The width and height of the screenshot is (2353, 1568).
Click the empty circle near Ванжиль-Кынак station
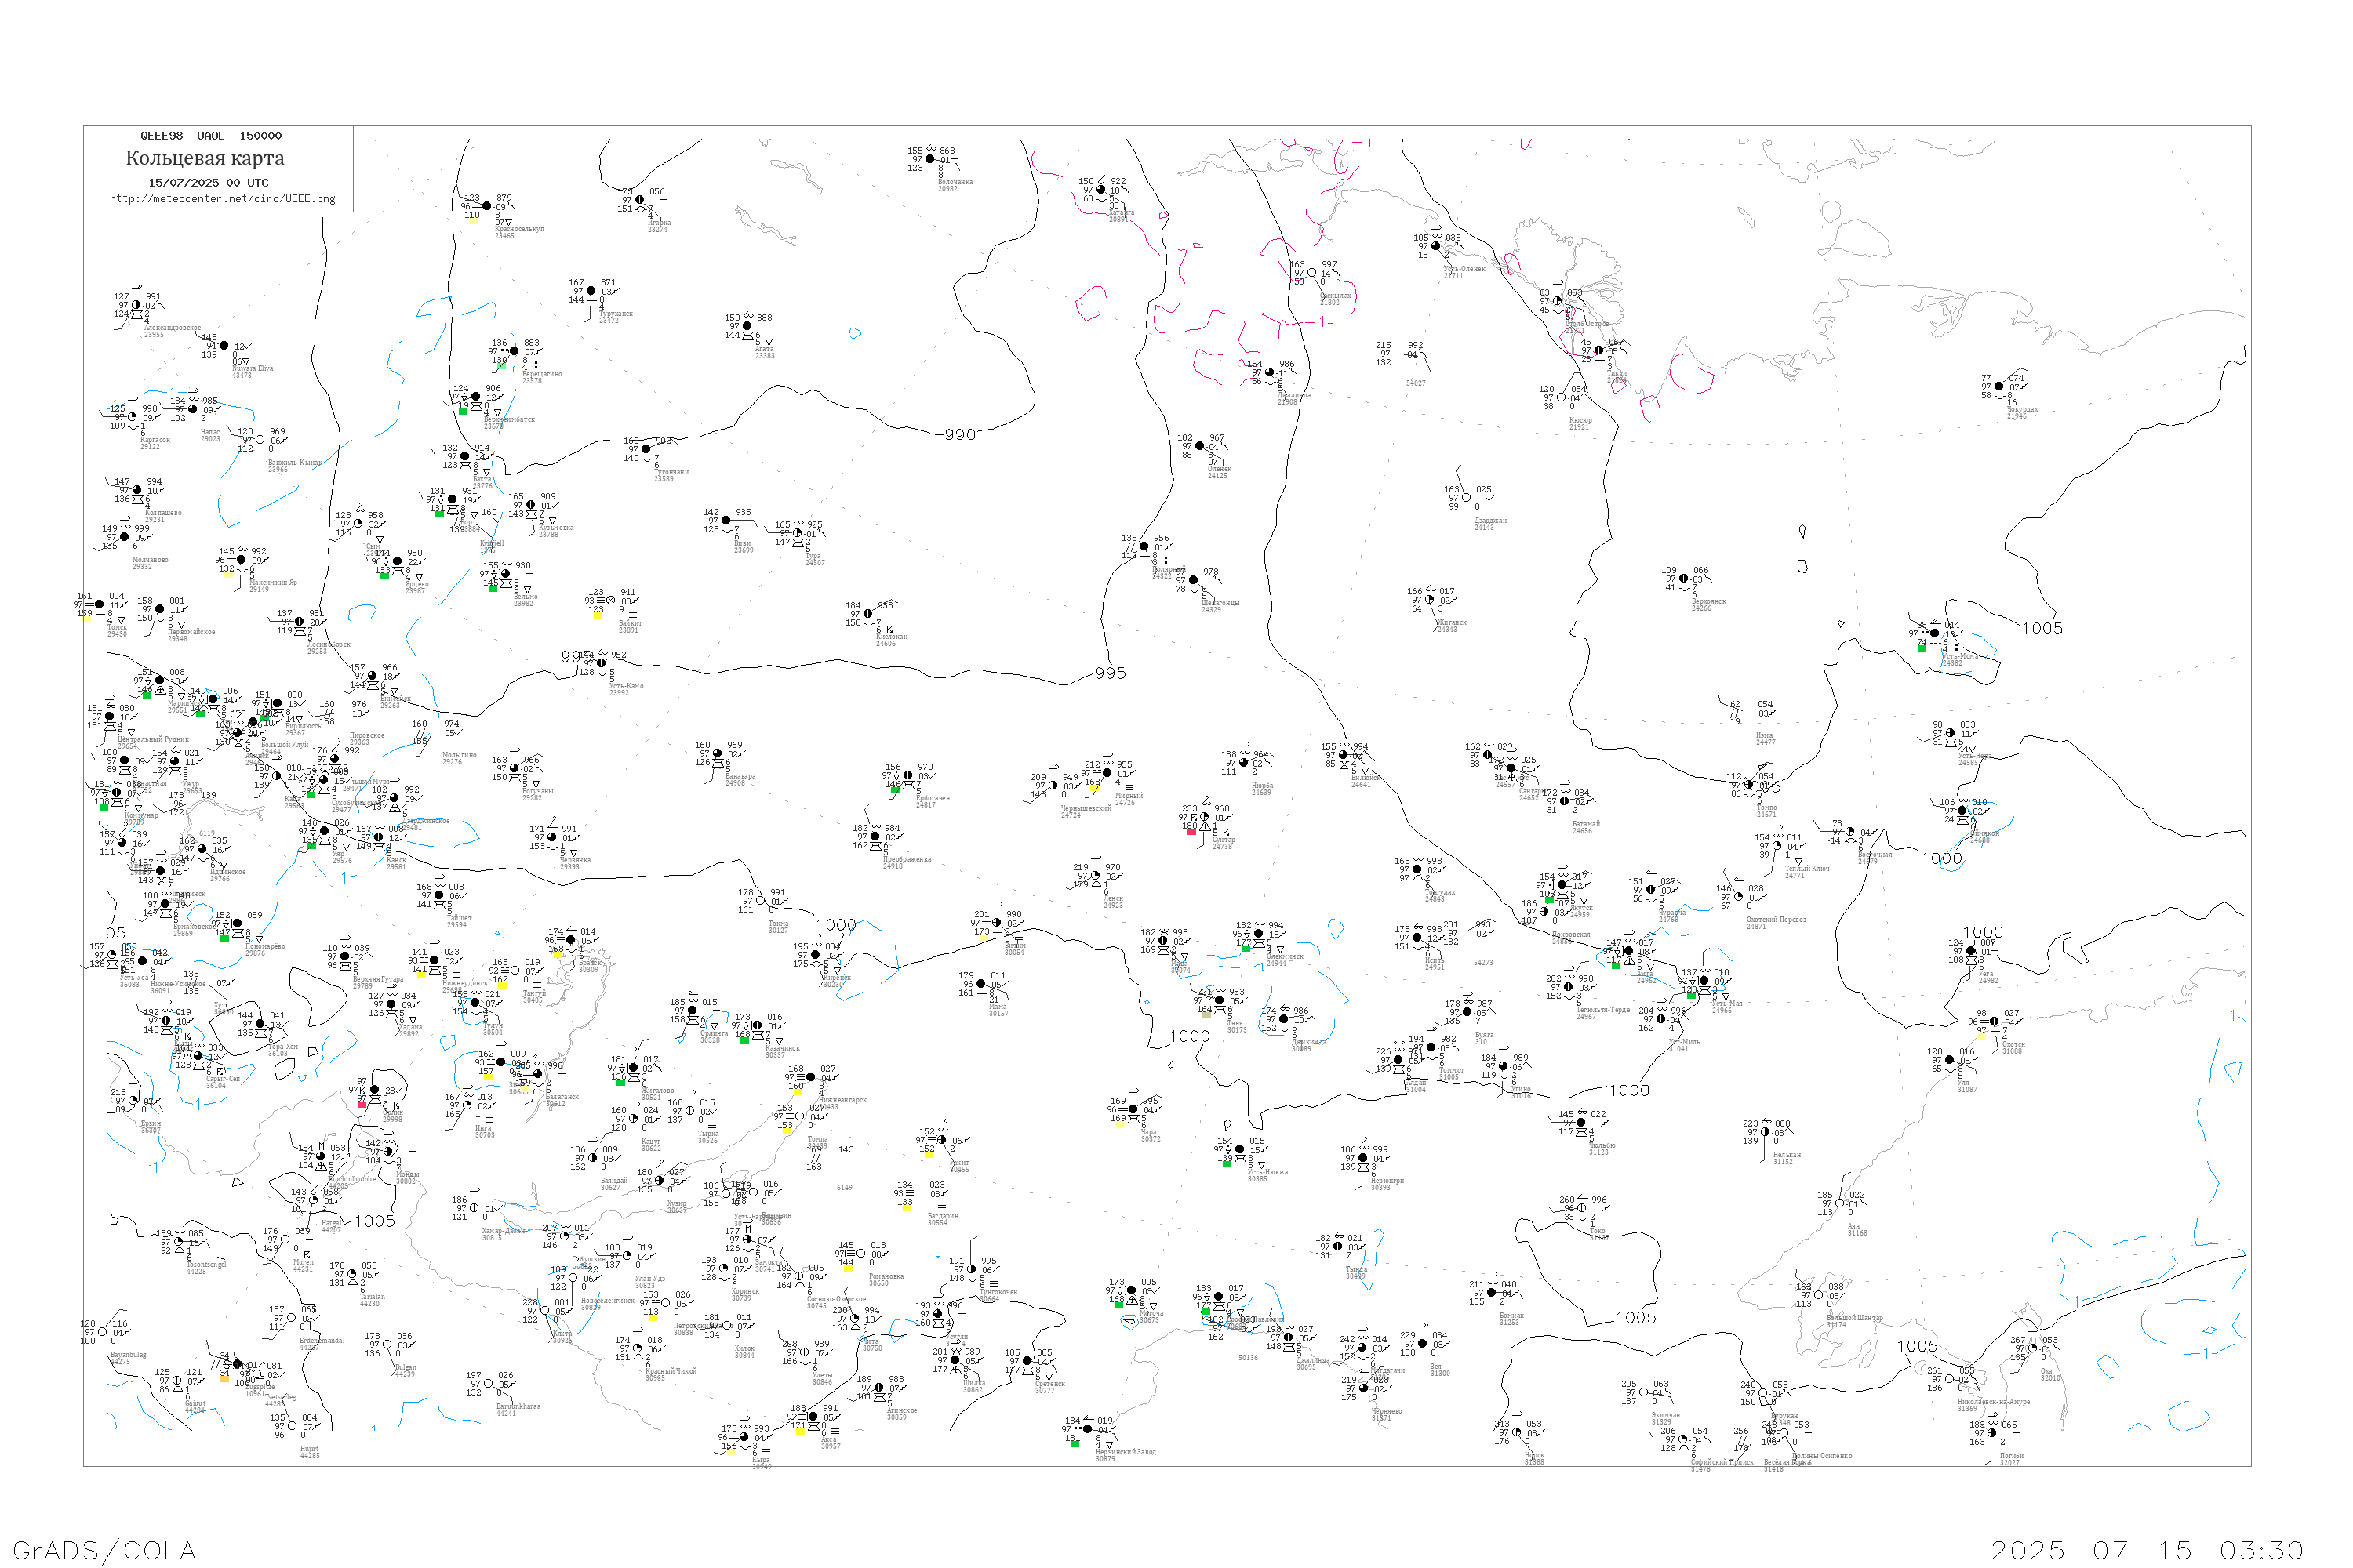click(x=260, y=440)
